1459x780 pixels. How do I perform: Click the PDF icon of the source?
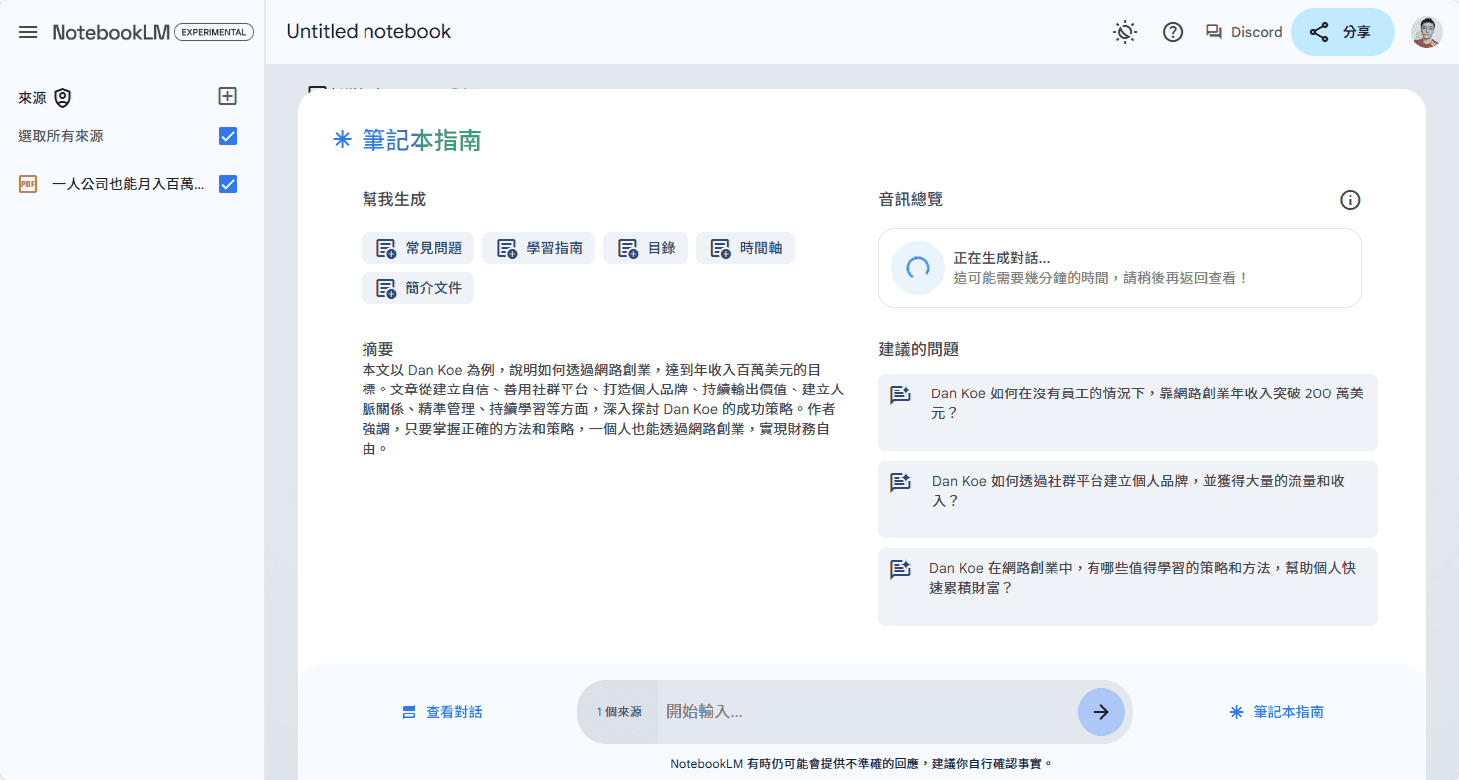tap(28, 184)
